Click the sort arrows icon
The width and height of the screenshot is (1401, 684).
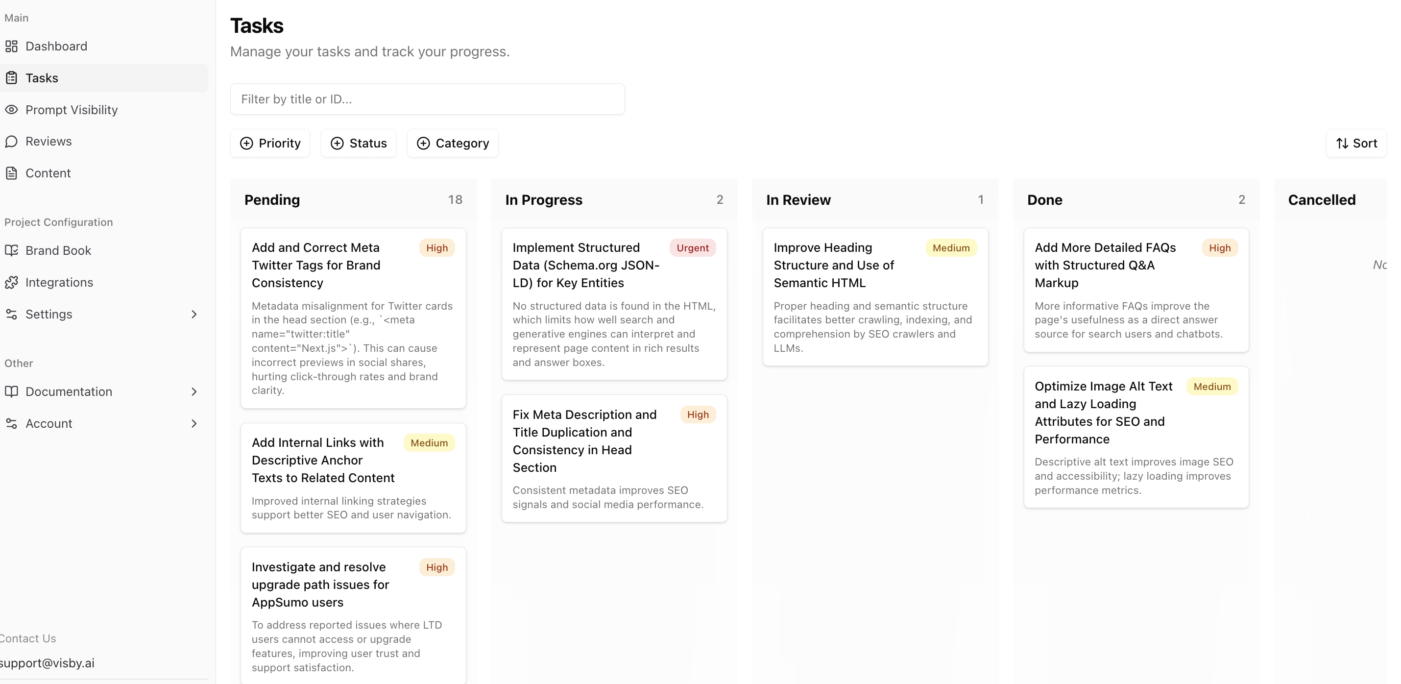[1342, 143]
